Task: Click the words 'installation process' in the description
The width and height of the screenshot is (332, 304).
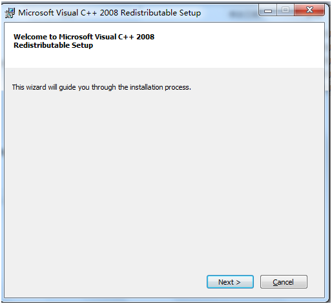Action: (x=160, y=87)
